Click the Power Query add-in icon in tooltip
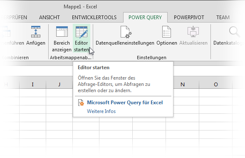 point(81,103)
